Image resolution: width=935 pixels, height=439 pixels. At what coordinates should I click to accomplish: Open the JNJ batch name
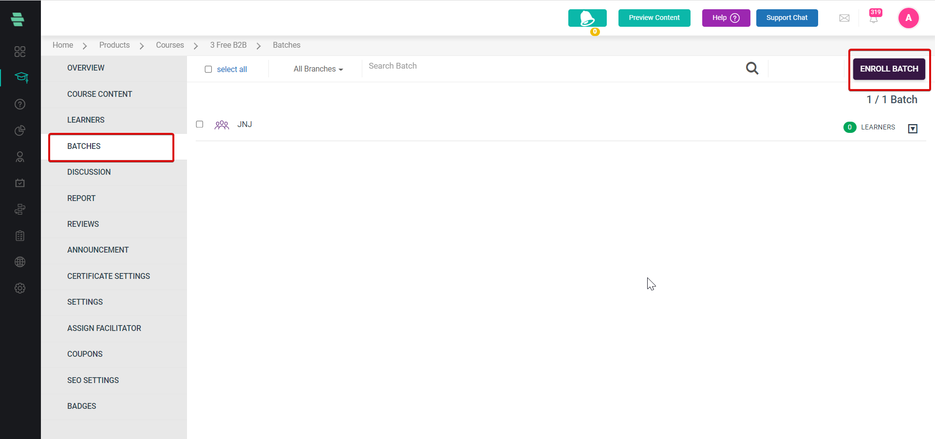point(244,125)
